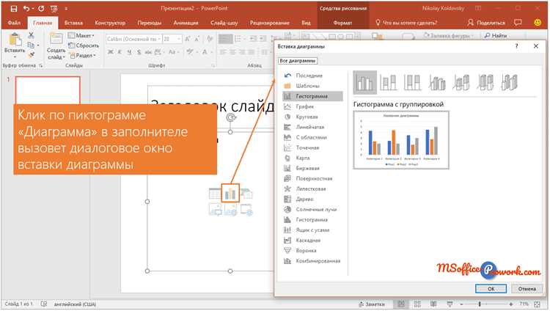Viewport: 550px width, 311px height.
Task: Click the Заметки notes button in status bar
Action: point(372,304)
